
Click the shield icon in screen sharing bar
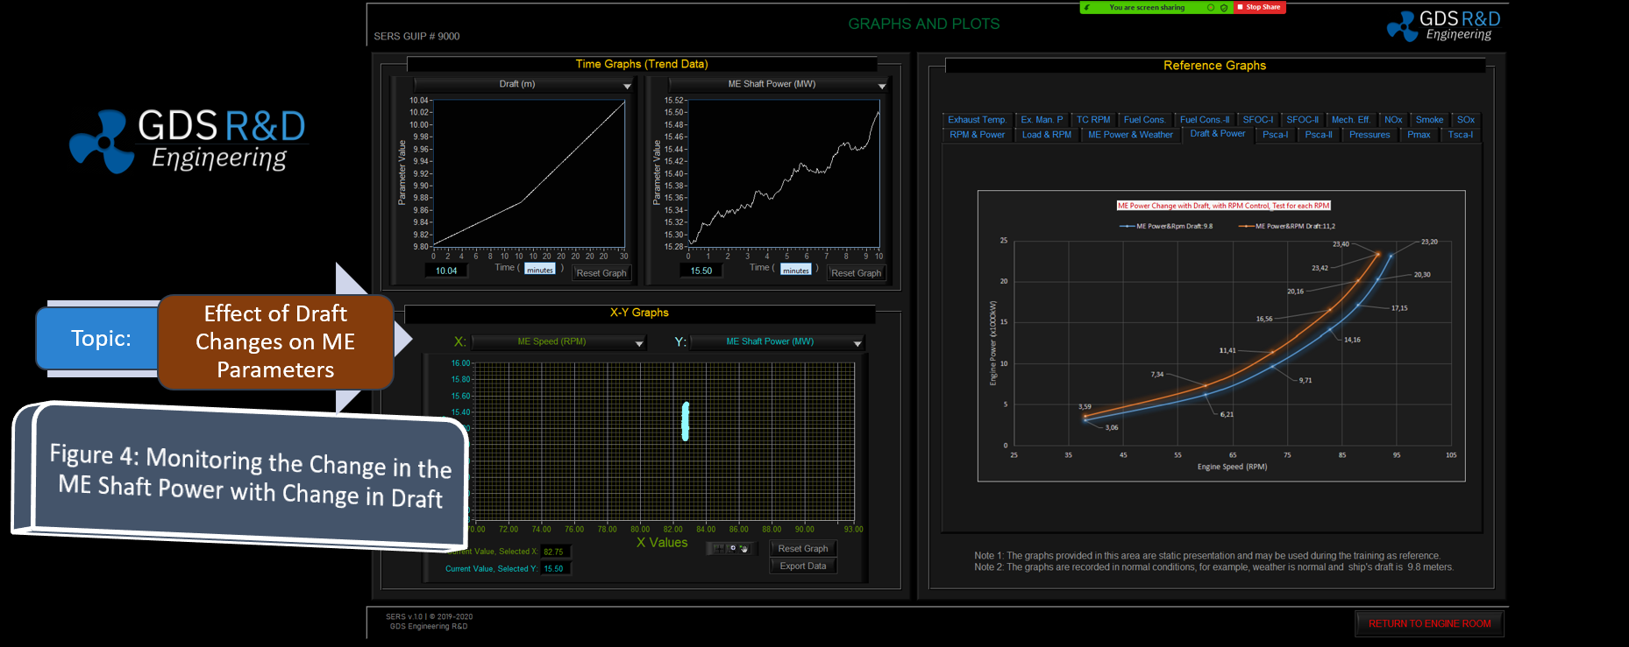tap(1224, 8)
